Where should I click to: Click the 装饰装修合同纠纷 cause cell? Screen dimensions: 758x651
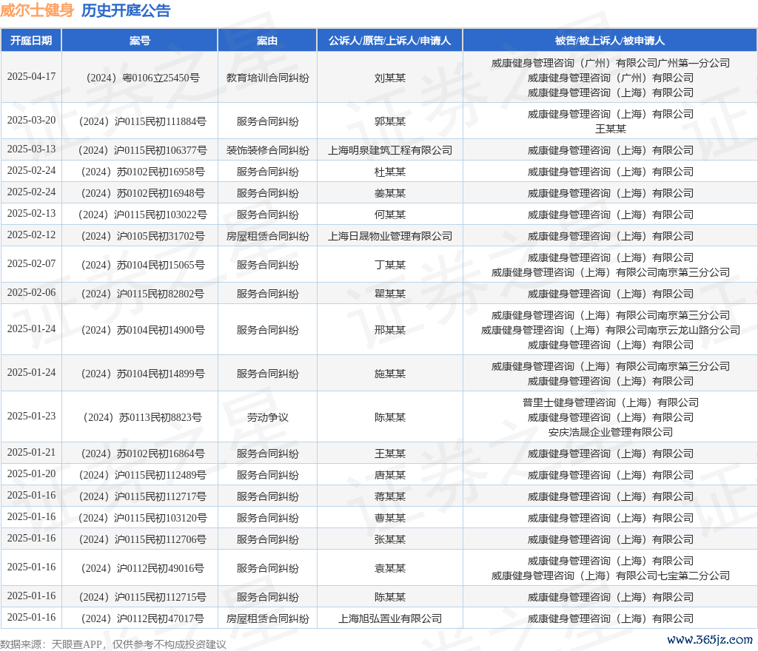[267, 150]
